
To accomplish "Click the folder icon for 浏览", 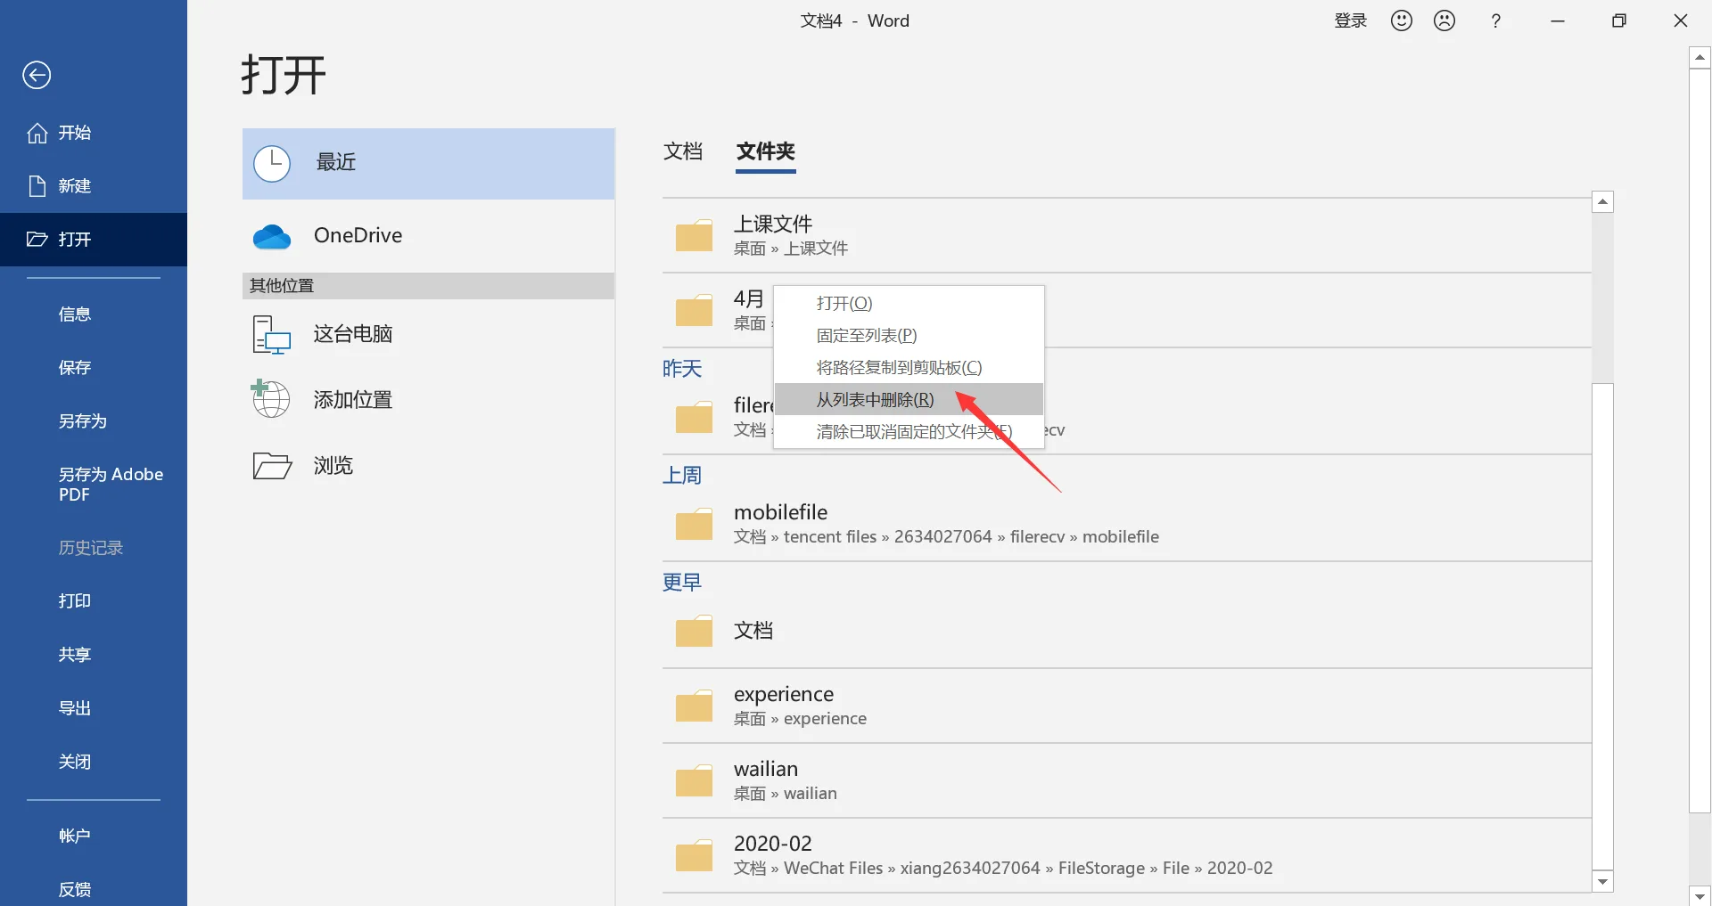I will coord(272,466).
